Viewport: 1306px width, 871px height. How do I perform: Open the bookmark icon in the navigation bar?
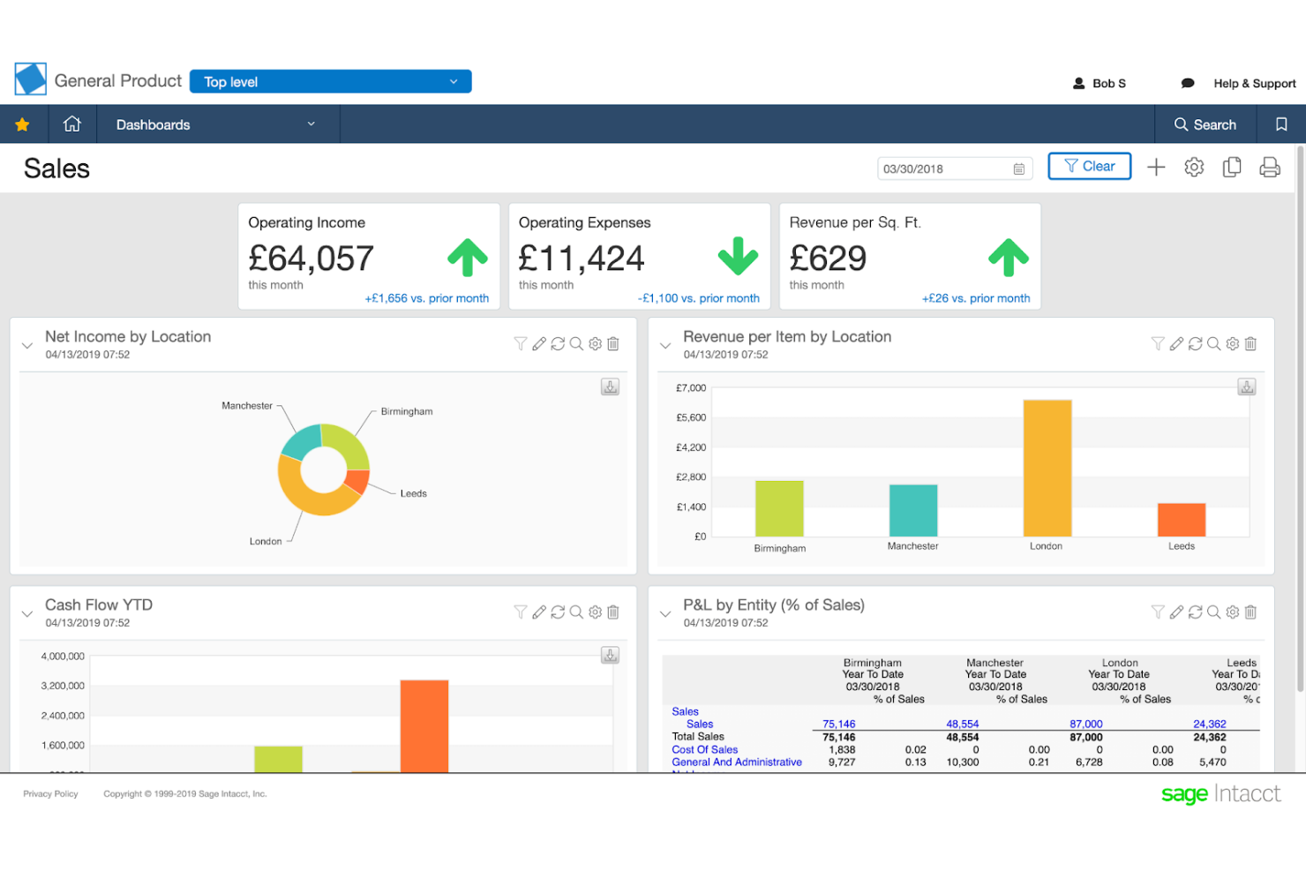(1280, 124)
